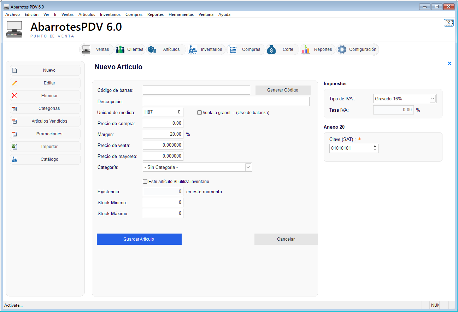Focus the Descripción text field
The width and height of the screenshot is (458, 312).
pyautogui.click(x=226, y=101)
